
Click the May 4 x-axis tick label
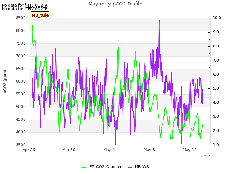(x=109, y=150)
